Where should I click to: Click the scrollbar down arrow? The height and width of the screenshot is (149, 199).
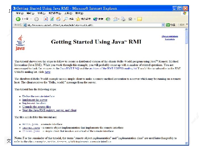point(186,143)
